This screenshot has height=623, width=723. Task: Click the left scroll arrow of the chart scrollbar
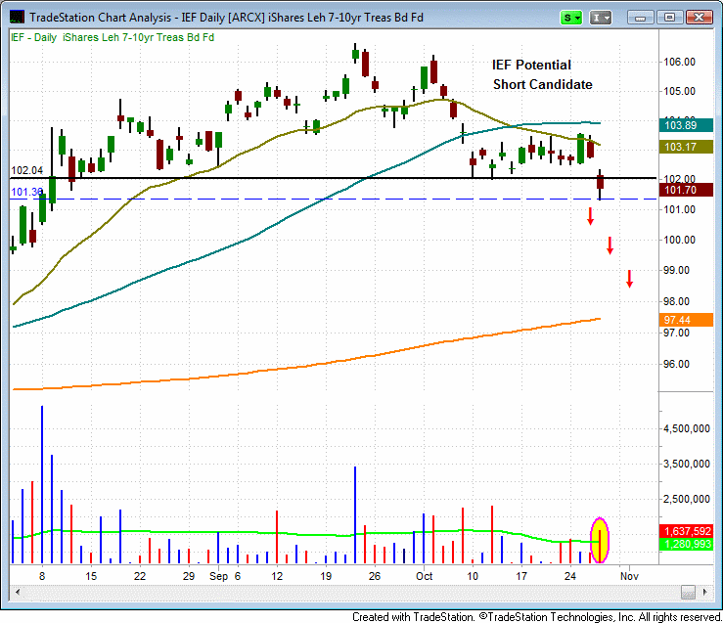pyautogui.click(x=17, y=592)
